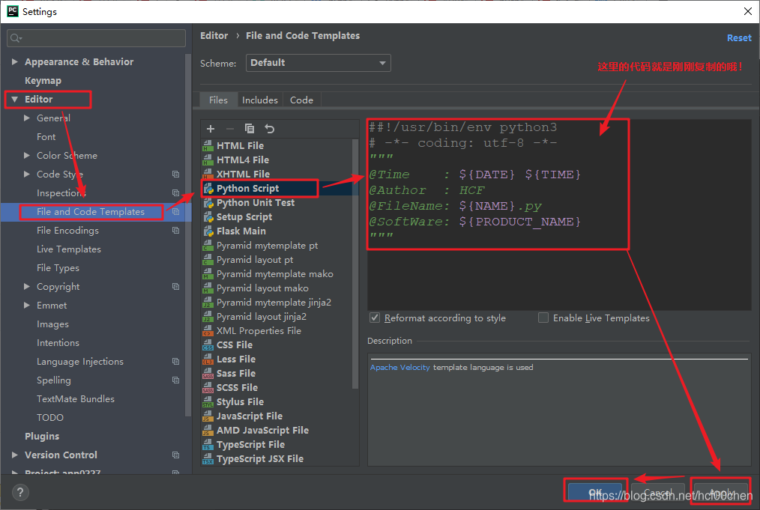Enable the Live Templates checkbox
Screen dimensions: 760x510
pos(543,318)
